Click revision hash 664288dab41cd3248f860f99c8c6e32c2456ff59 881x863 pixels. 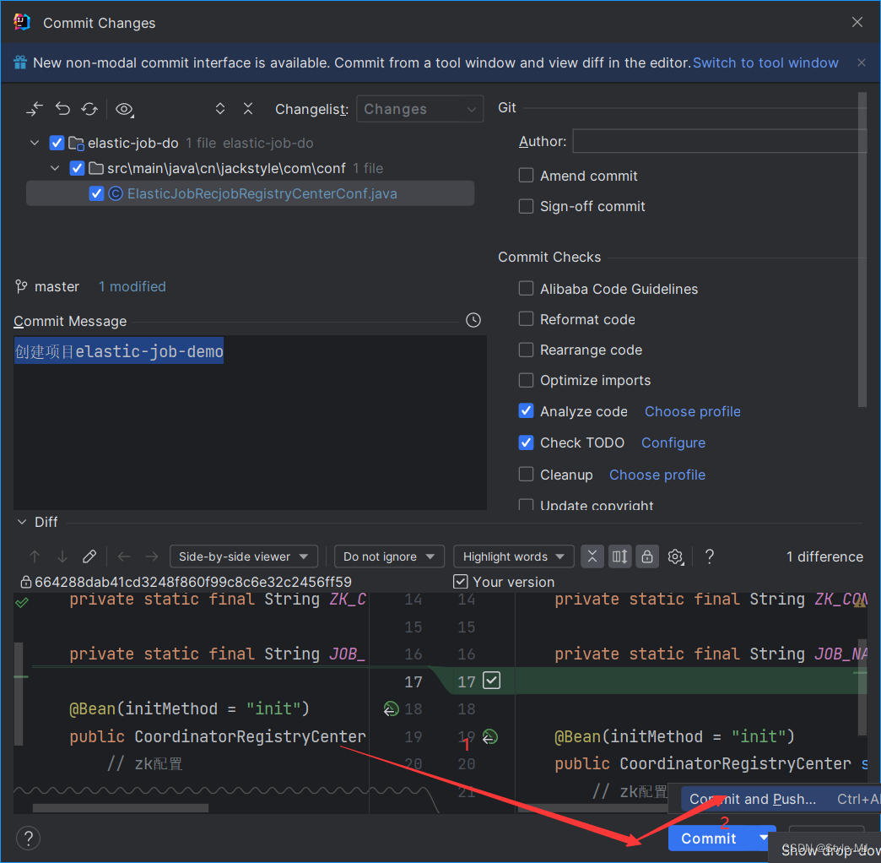[193, 582]
